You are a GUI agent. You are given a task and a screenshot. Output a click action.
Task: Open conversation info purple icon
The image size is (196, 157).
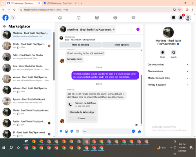pos(138,29)
